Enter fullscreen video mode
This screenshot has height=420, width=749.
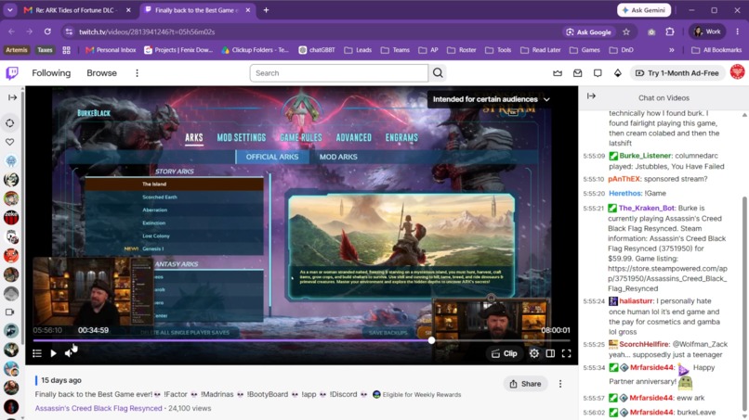pyautogui.click(x=567, y=353)
